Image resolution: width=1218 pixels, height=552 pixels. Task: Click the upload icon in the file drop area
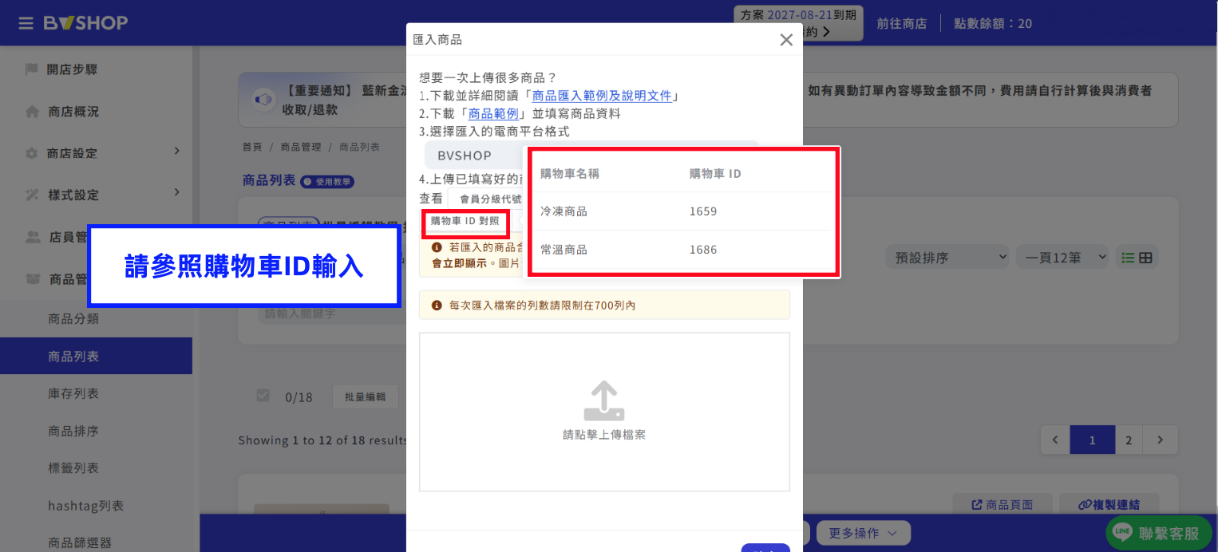click(603, 400)
